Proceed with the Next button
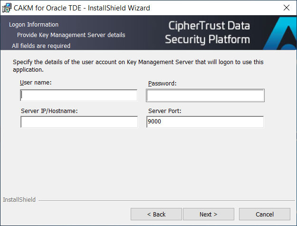 209,214
